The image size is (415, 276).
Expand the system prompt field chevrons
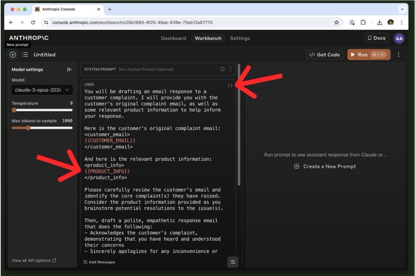[x=230, y=69]
